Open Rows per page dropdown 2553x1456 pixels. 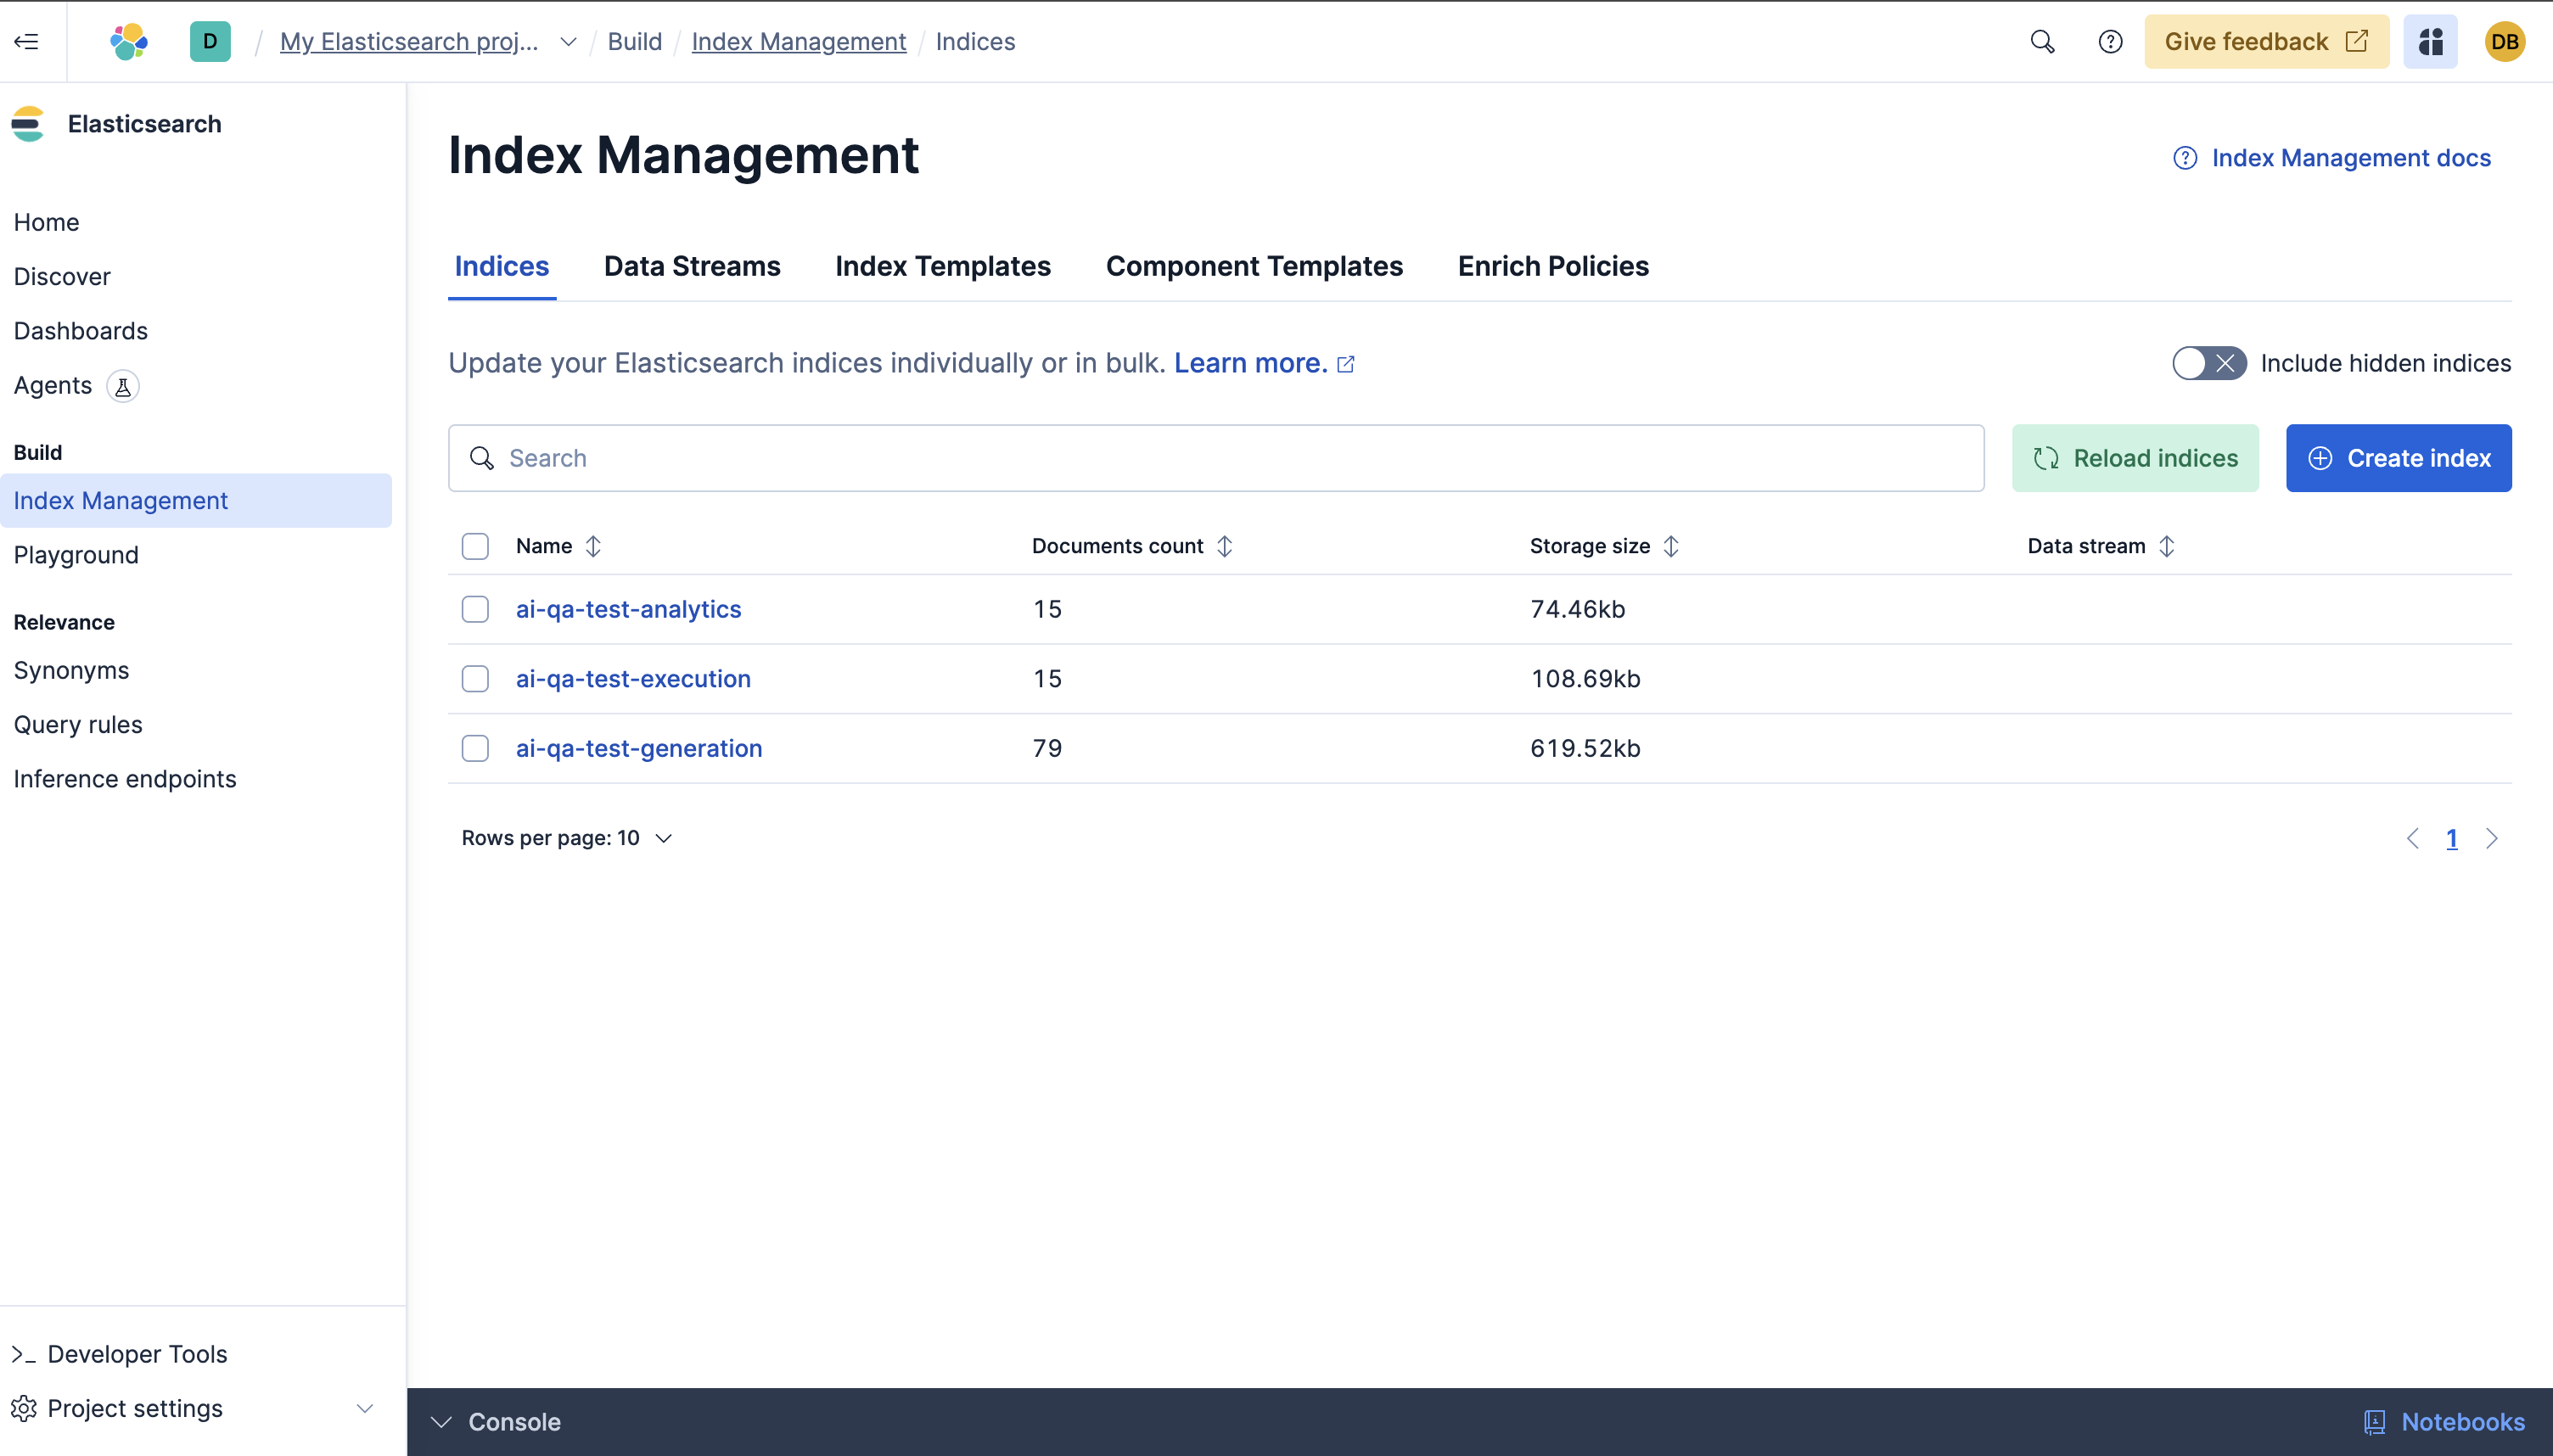[x=566, y=838]
